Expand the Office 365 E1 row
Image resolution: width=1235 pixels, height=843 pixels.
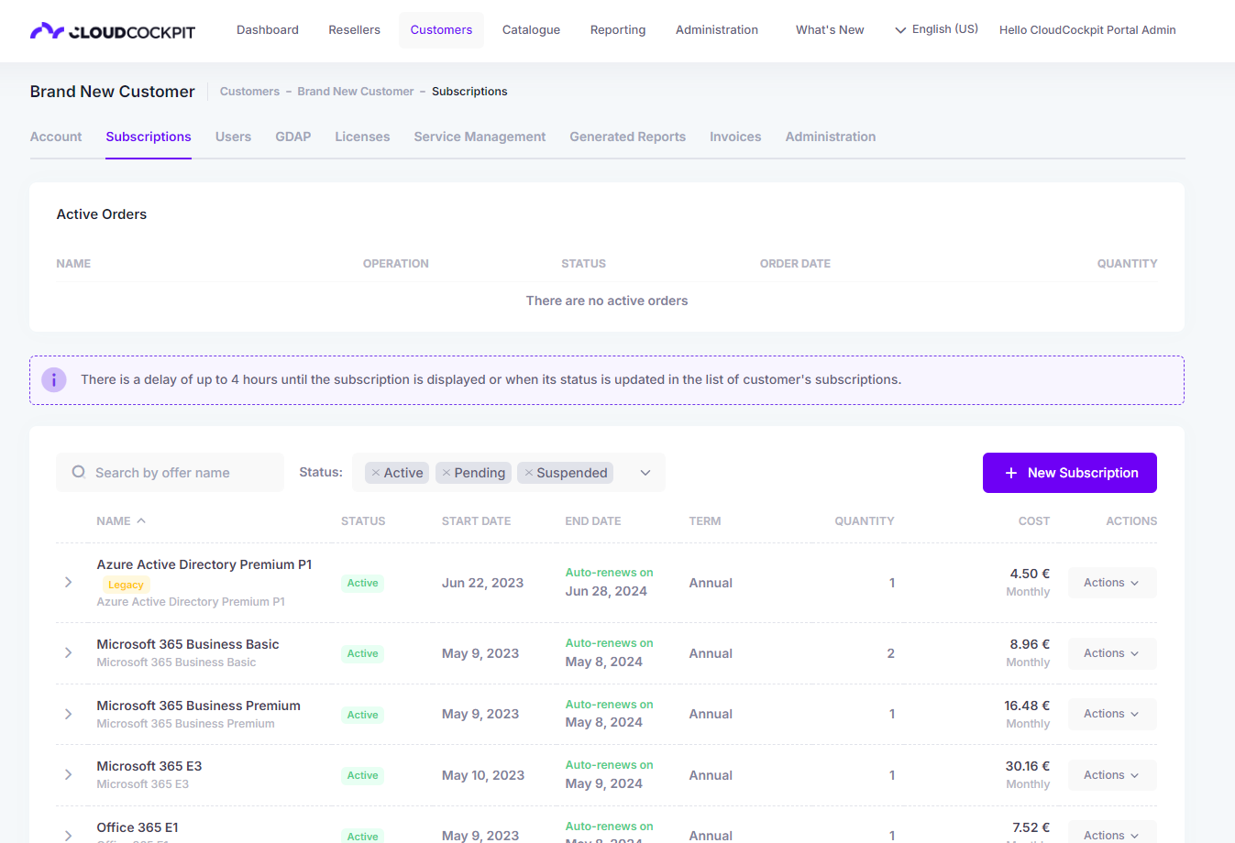[69, 836]
